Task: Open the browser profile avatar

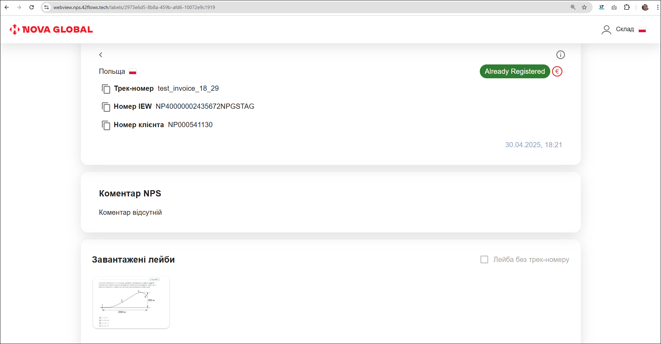Action: (x=645, y=7)
